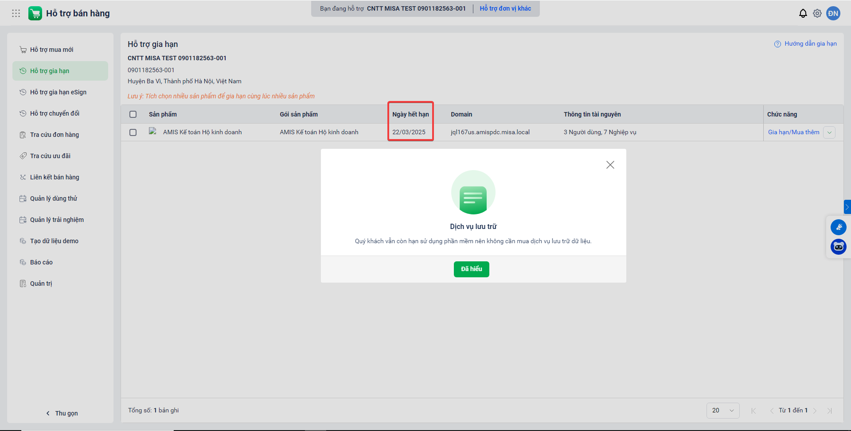Click the Ngày hết hạn column header
Viewport: 851px width, 431px height.
tap(410, 114)
